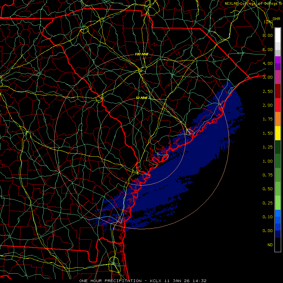This screenshot has height=283, width=283.
Task: Click the green 1.00 legend color block
Action: [x=278, y=161]
